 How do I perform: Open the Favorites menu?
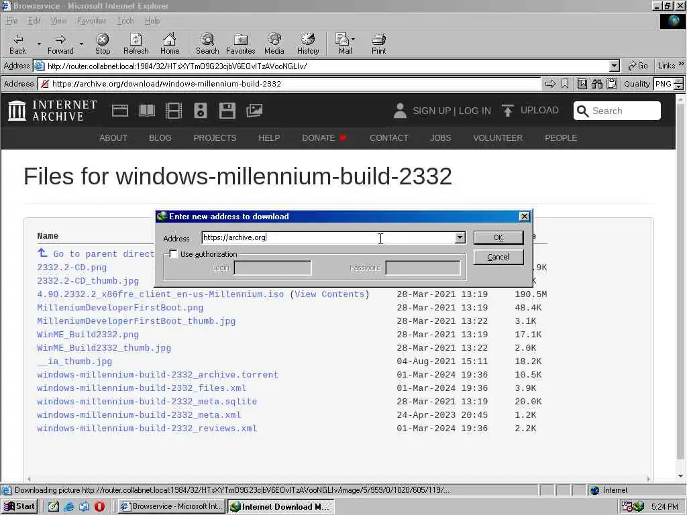coord(91,21)
